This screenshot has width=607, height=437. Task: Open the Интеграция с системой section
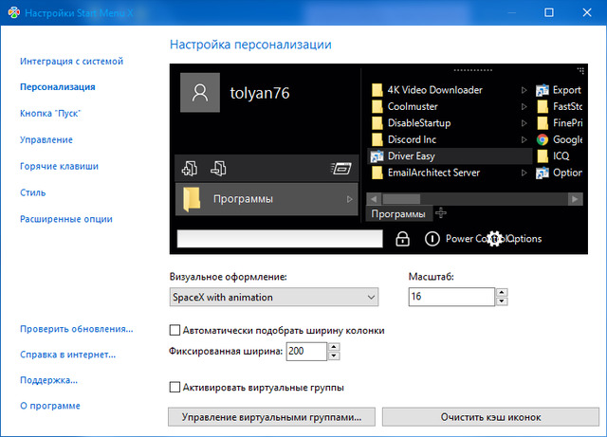pos(72,62)
